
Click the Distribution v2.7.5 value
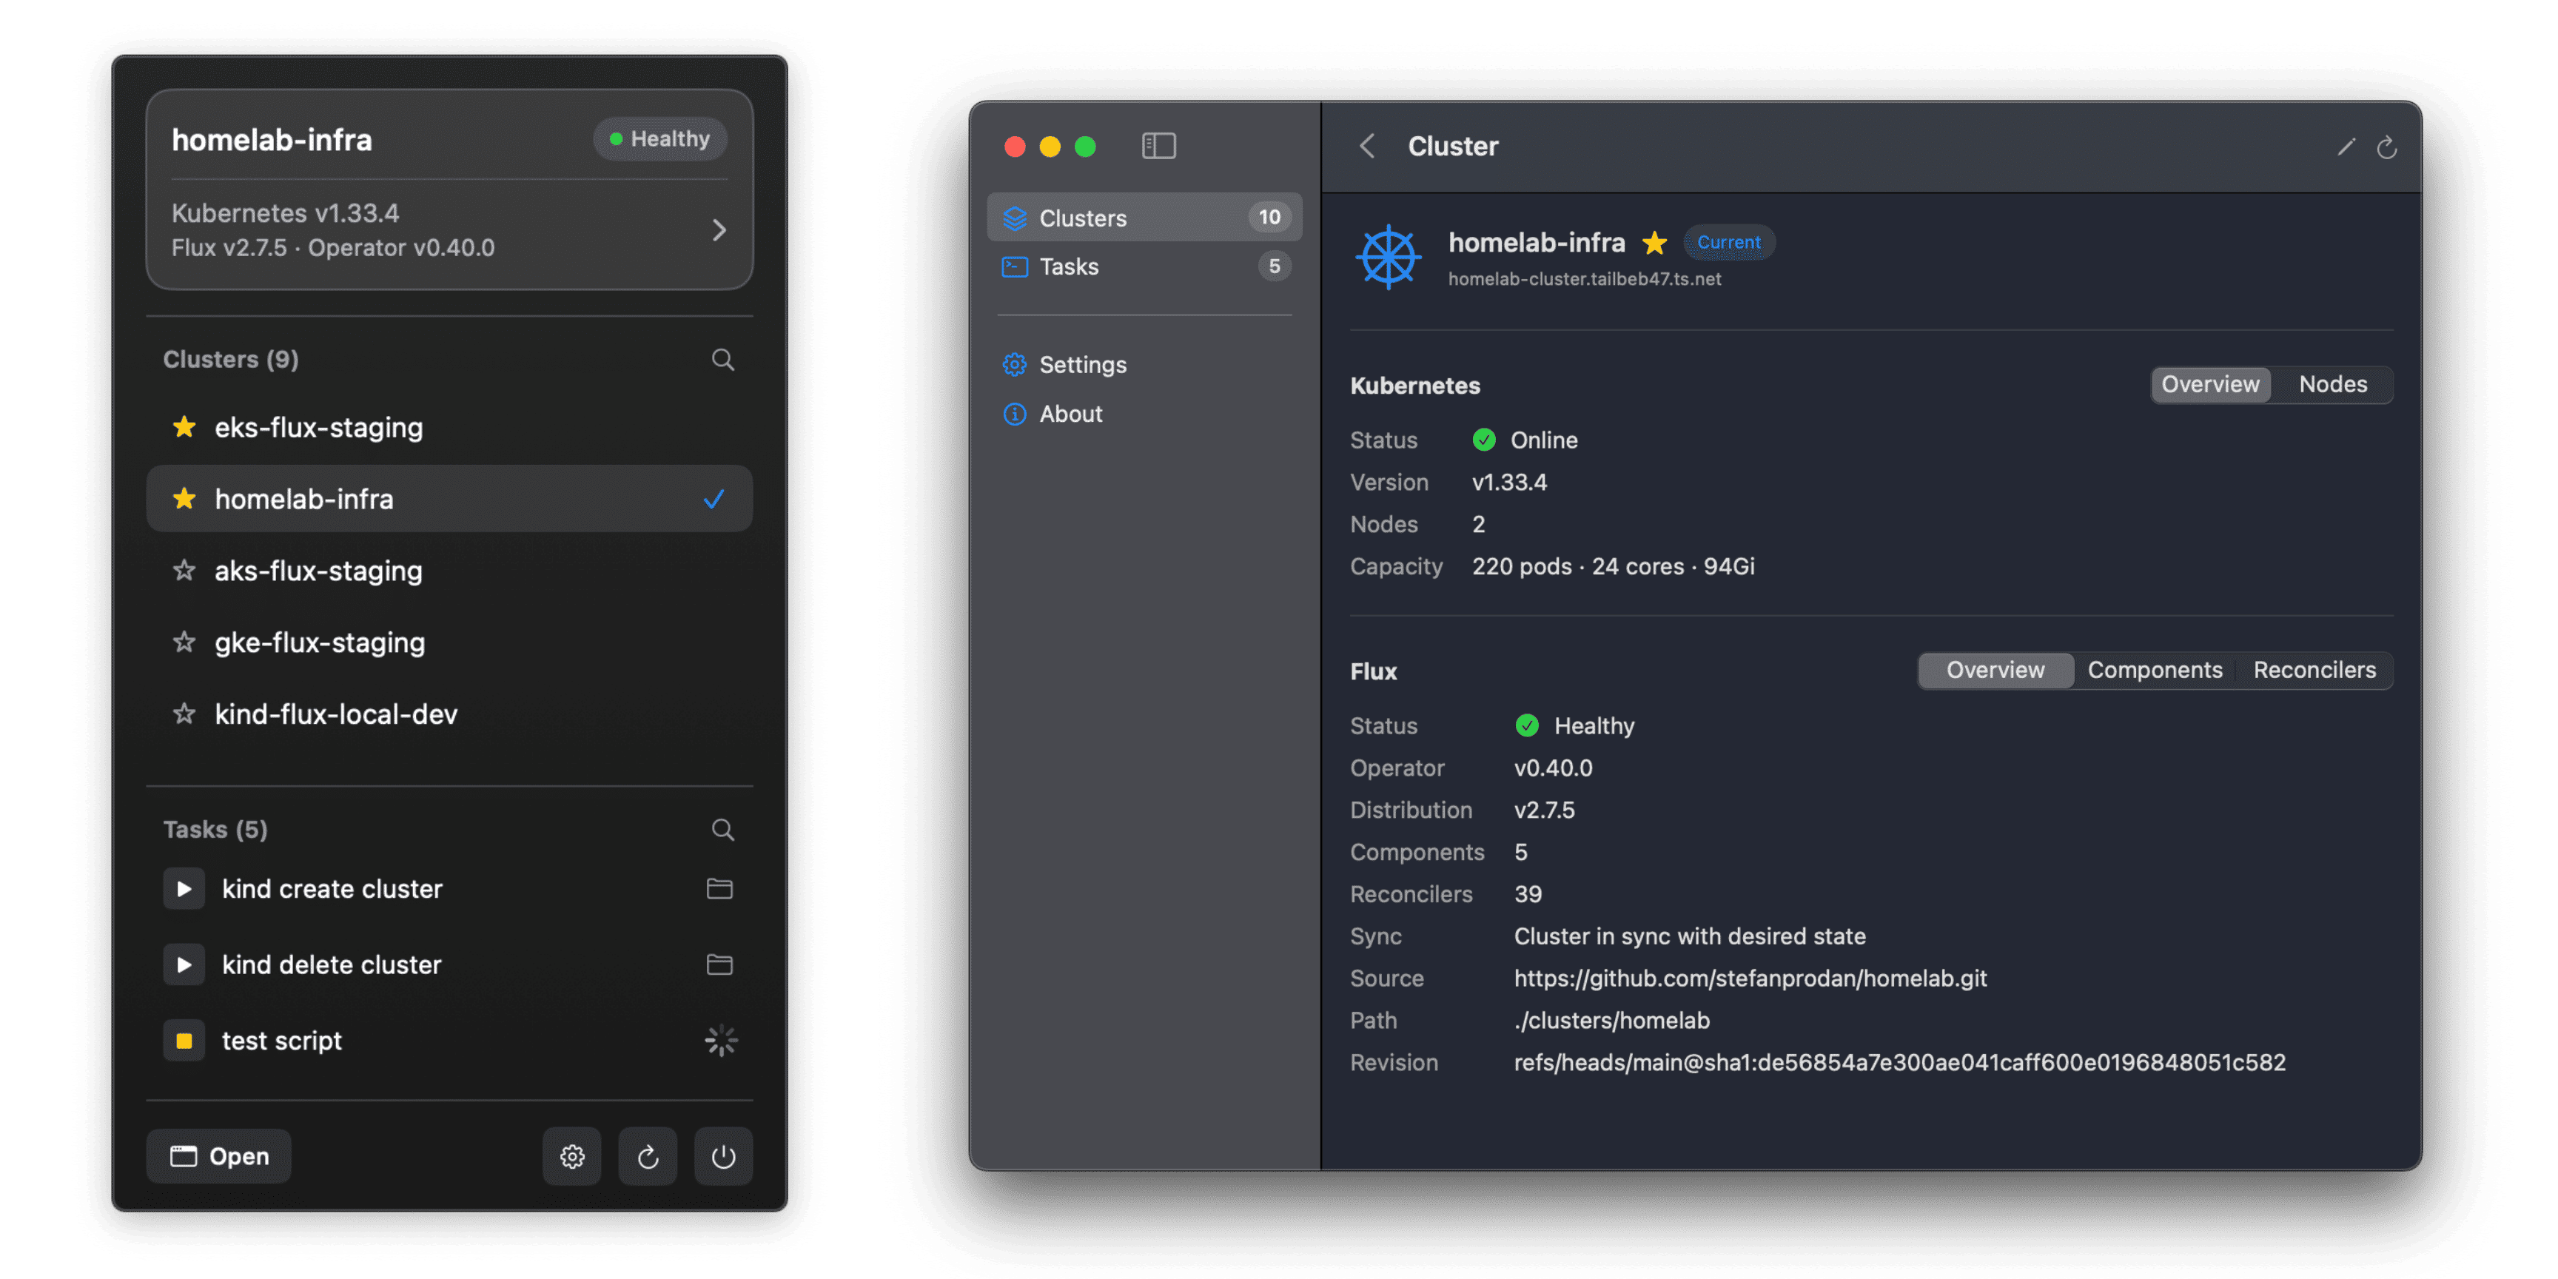point(1544,810)
